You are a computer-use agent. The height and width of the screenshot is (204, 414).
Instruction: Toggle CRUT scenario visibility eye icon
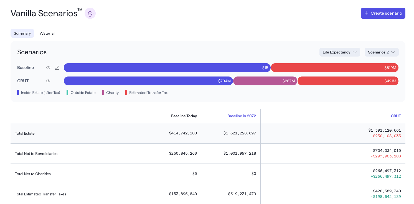click(x=48, y=81)
